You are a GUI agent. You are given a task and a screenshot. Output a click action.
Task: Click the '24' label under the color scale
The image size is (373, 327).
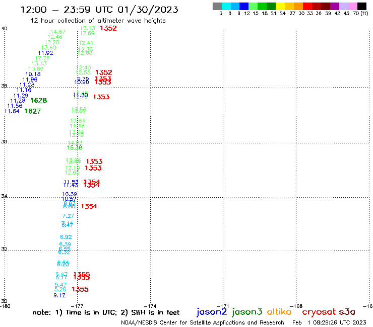[283, 14]
